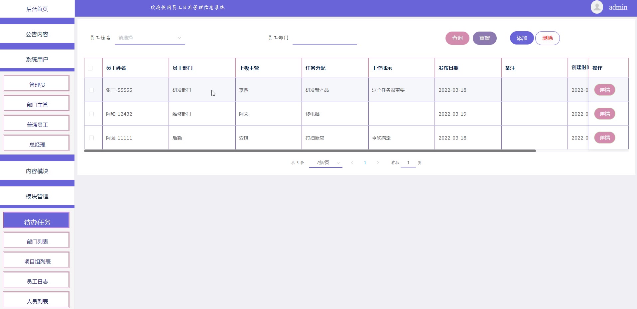Click the 李四 supervisor cell
Viewport: 637px width, 309px height.
[x=269, y=90]
